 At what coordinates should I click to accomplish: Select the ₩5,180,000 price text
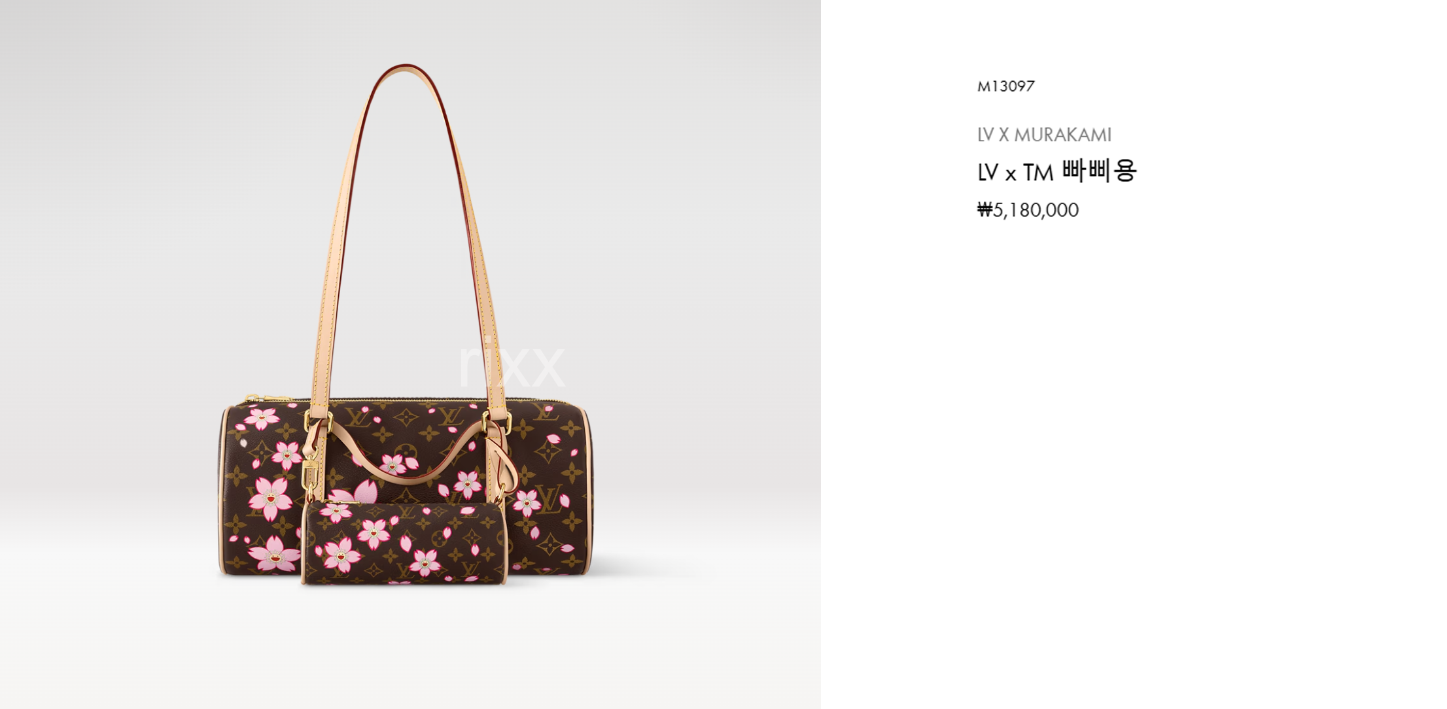pos(1028,210)
